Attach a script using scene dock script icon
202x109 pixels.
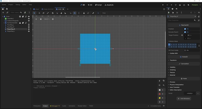(x=25, y=13)
